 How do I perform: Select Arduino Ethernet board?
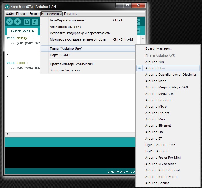[168, 126]
